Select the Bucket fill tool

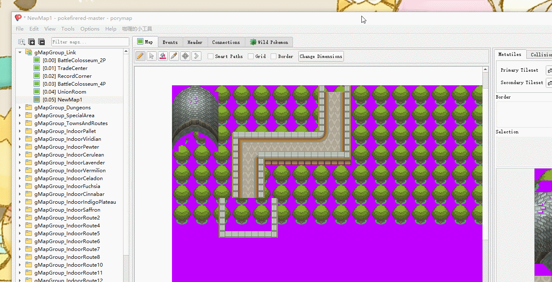pyautogui.click(x=163, y=56)
